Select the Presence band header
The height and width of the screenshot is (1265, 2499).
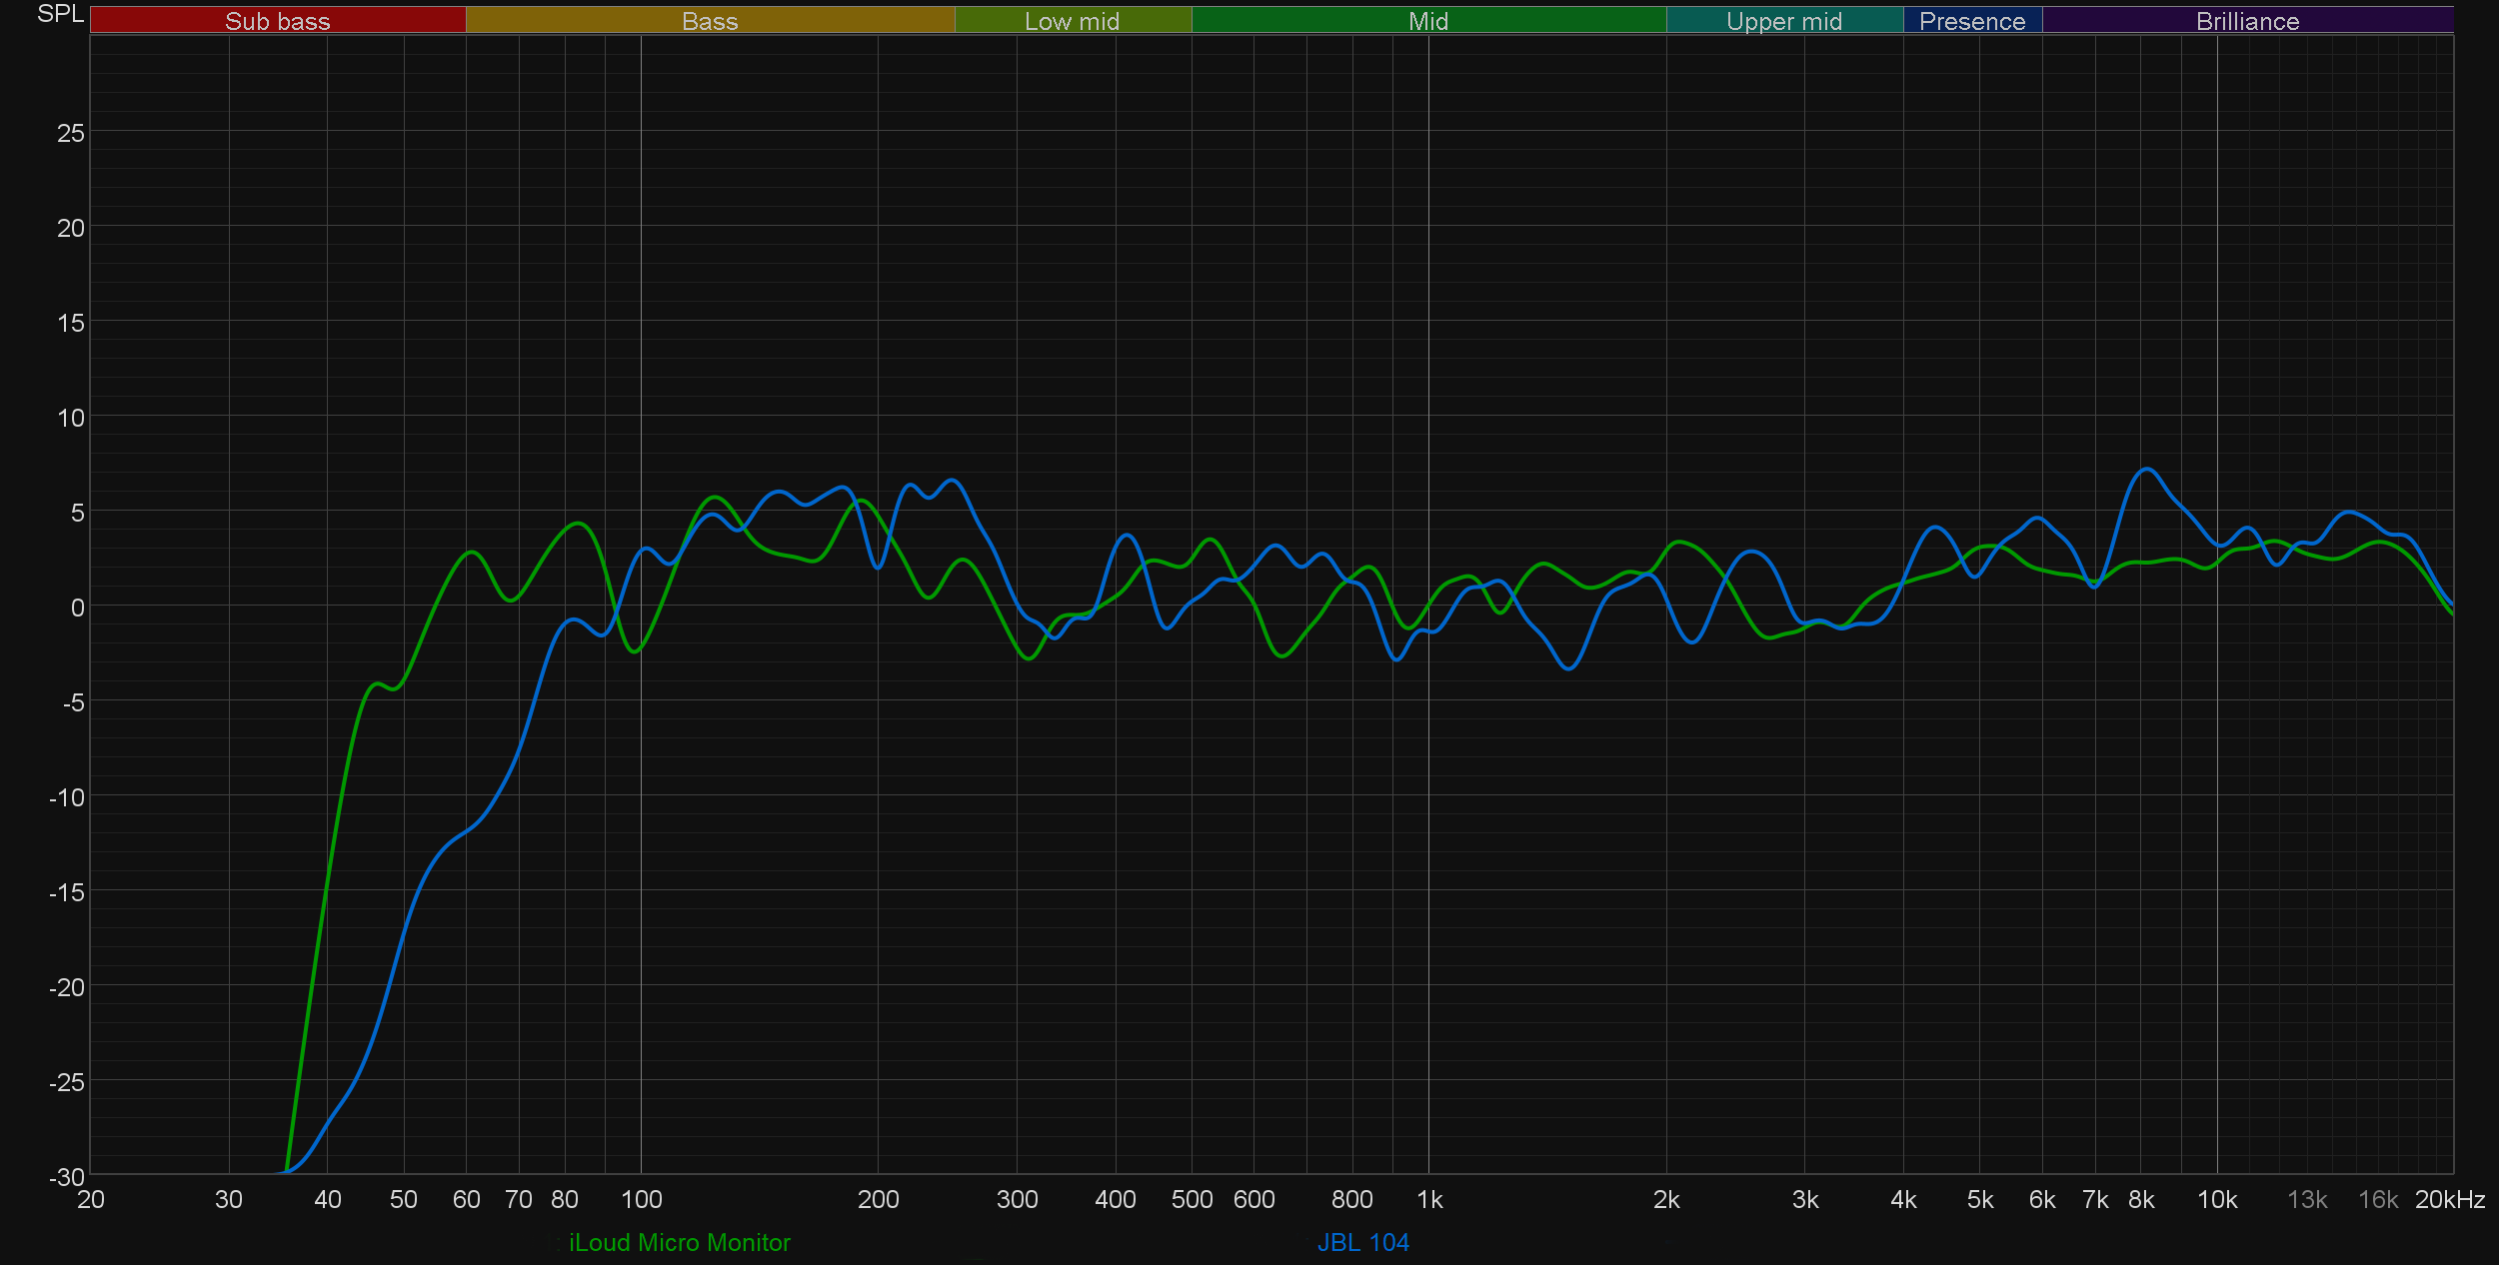[1971, 21]
